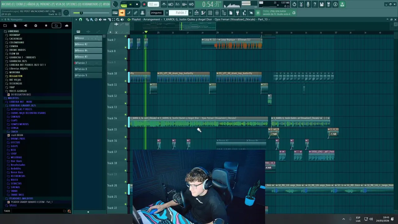Open the PATRONES (P) menu
This screenshot has height=224, width=398.
(47, 4)
